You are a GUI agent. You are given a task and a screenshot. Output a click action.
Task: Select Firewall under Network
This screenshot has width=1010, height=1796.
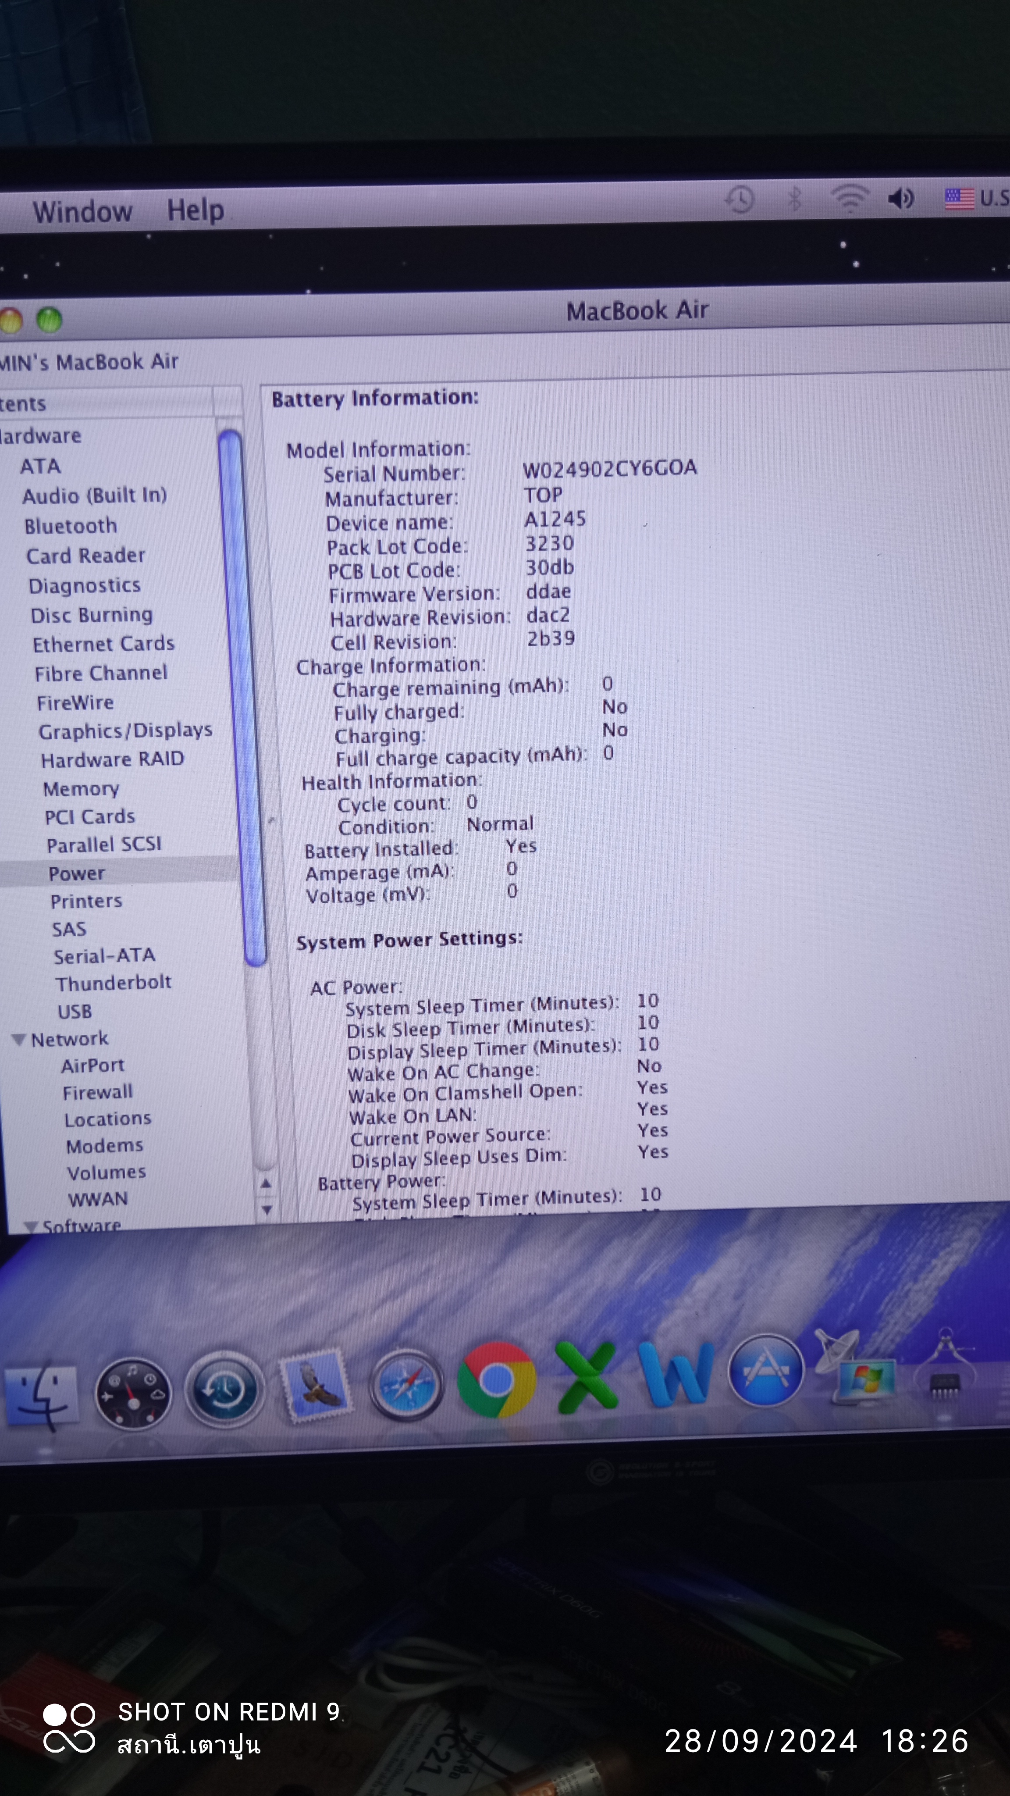pos(98,1092)
